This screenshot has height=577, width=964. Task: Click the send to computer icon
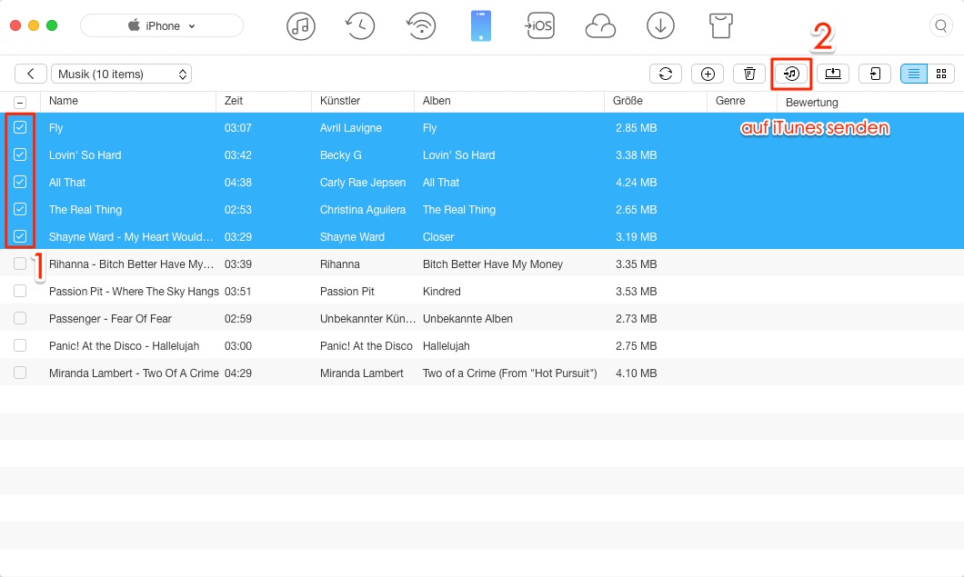[x=833, y=74]
